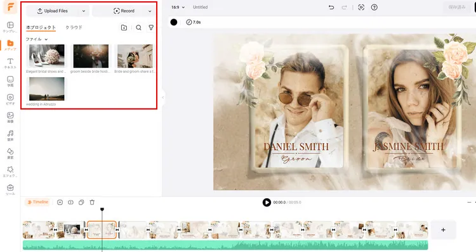Click transition icon between first and second scenes

[x=55, y=230]
